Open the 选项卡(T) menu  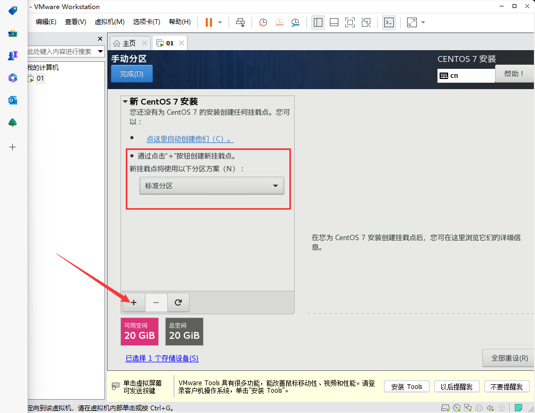(x=147, y=22)
